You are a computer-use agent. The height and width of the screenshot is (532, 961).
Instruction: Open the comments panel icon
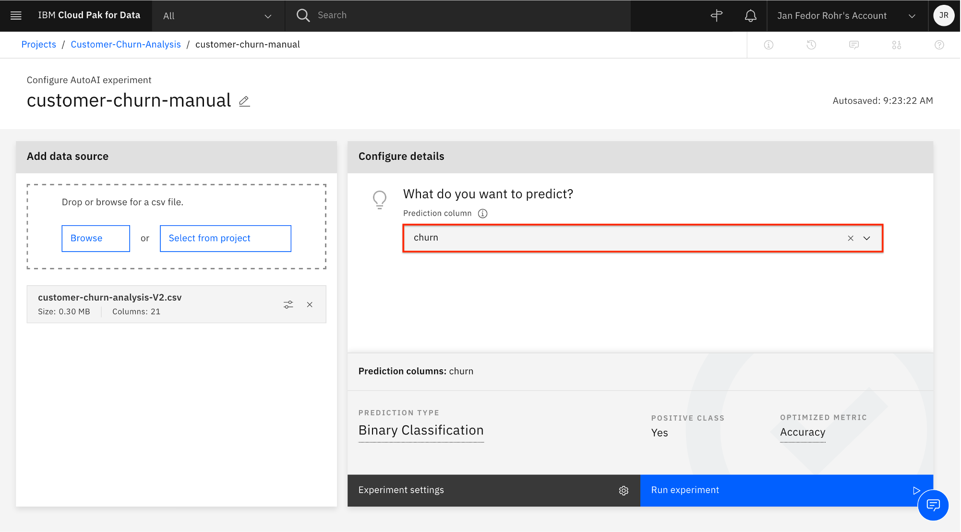(x=854, y=45)
